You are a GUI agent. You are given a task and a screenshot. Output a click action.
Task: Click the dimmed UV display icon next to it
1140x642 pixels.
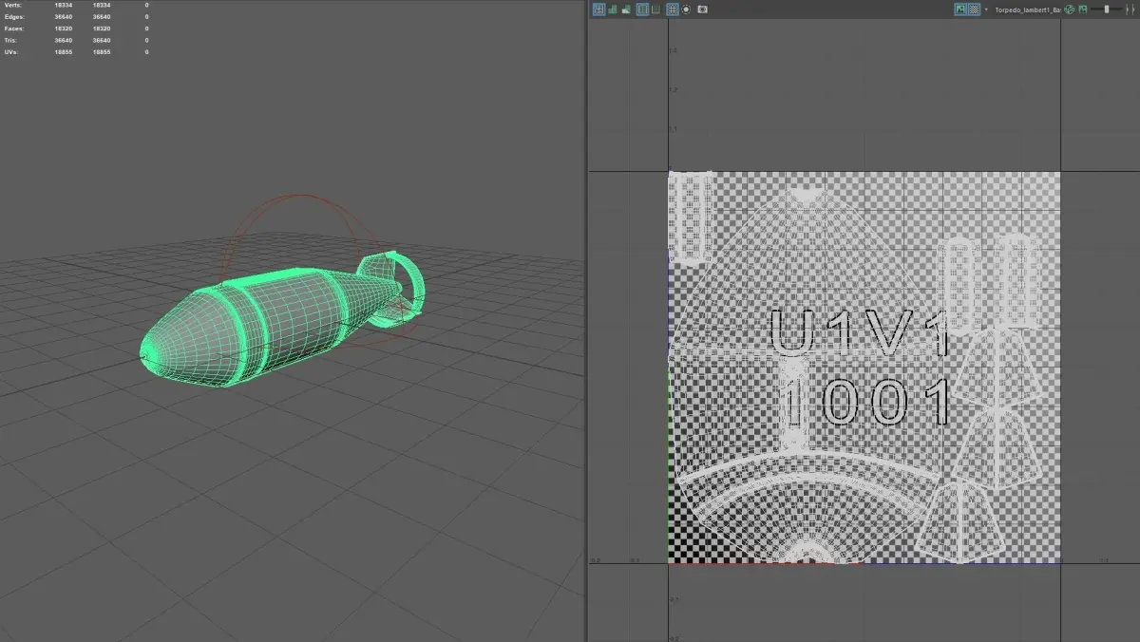point(655,9)
